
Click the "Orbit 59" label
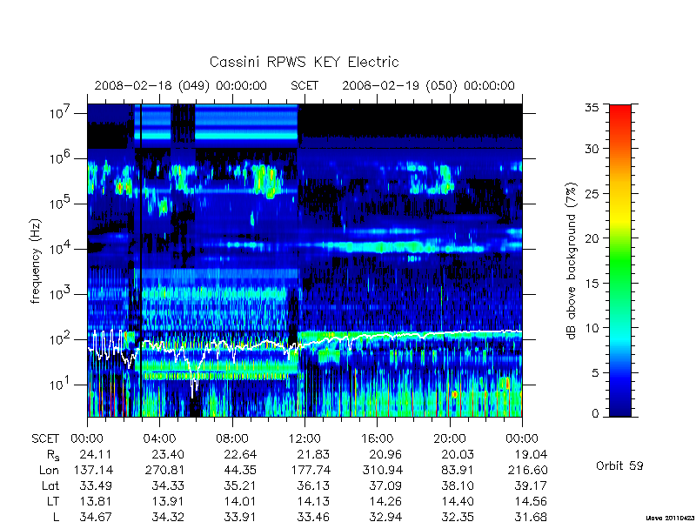(x=619, y=465)
